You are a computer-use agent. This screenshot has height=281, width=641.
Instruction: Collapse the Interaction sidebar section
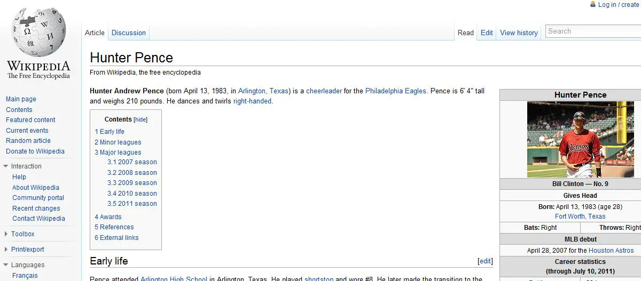point(6,166)
